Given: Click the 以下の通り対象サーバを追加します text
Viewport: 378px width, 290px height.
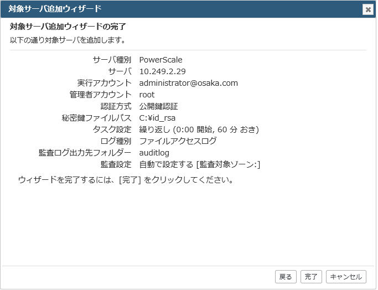Looking at the screenshot, I should (x=68, y=40).
